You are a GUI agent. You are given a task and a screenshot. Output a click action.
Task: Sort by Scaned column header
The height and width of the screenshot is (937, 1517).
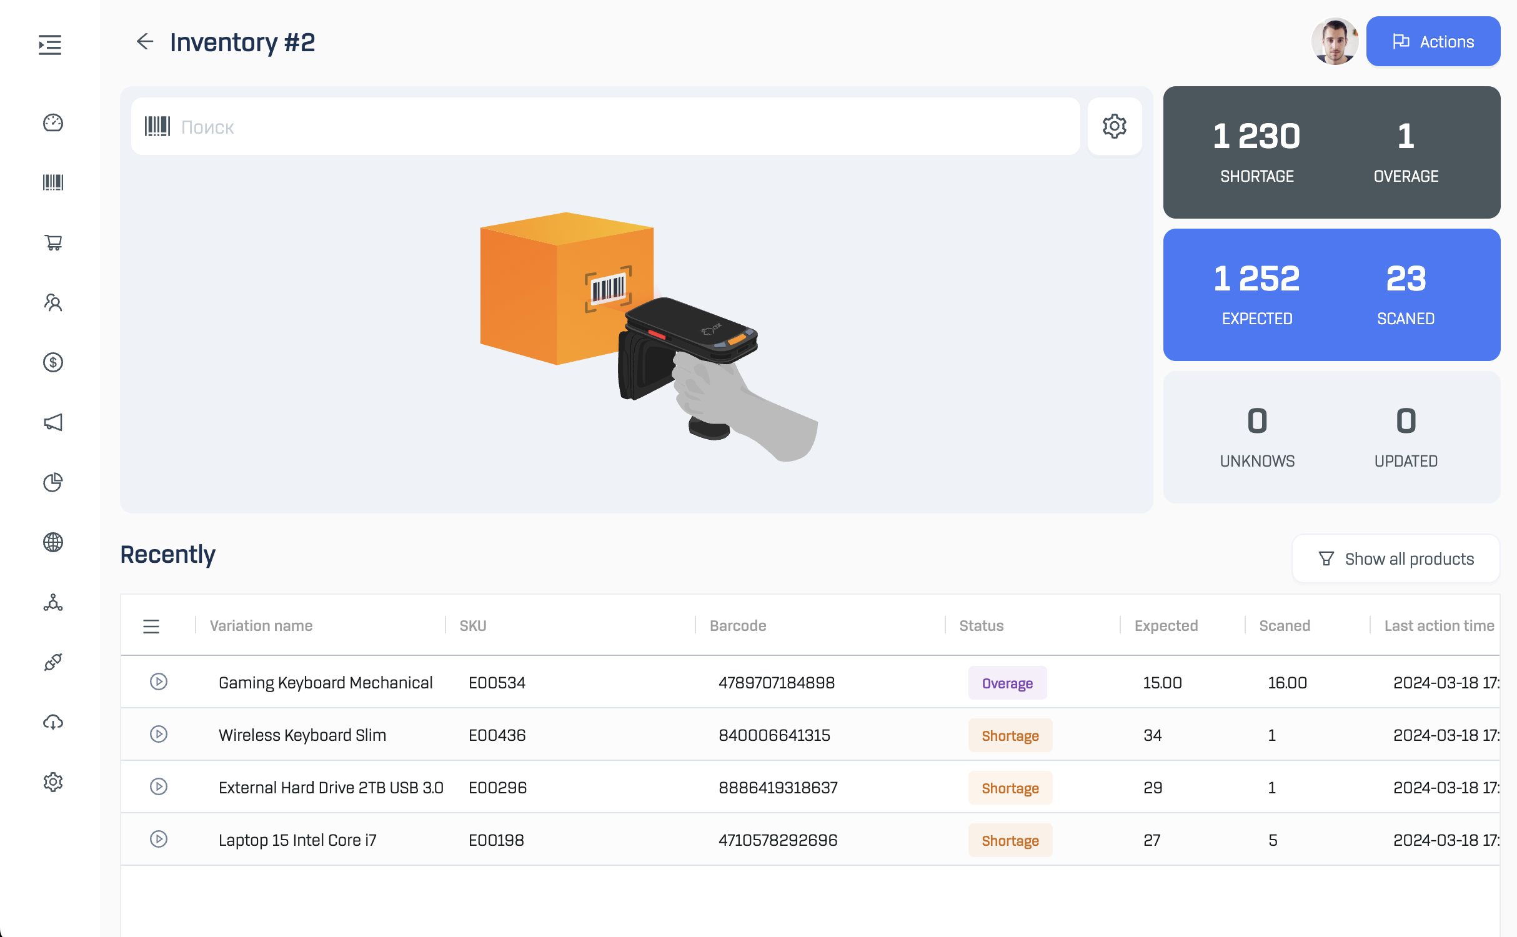(x=1285, y=626)
